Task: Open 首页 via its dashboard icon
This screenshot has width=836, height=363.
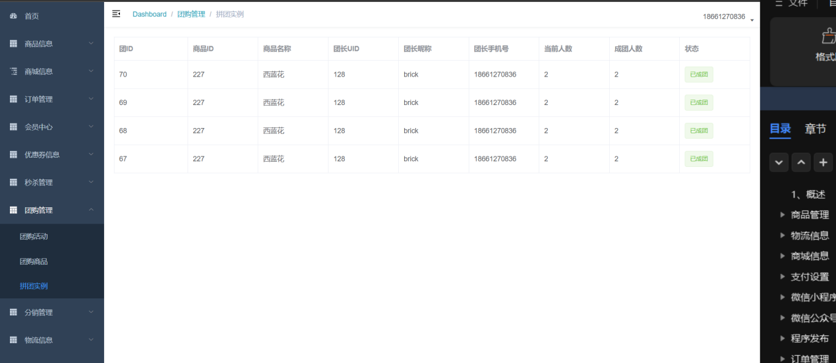Action: pos(13,16)
